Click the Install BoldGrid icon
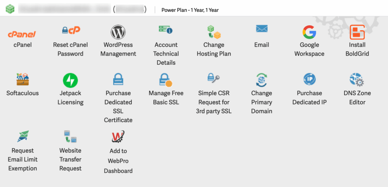This screenshot has height=187, width=388. point(357,32)
